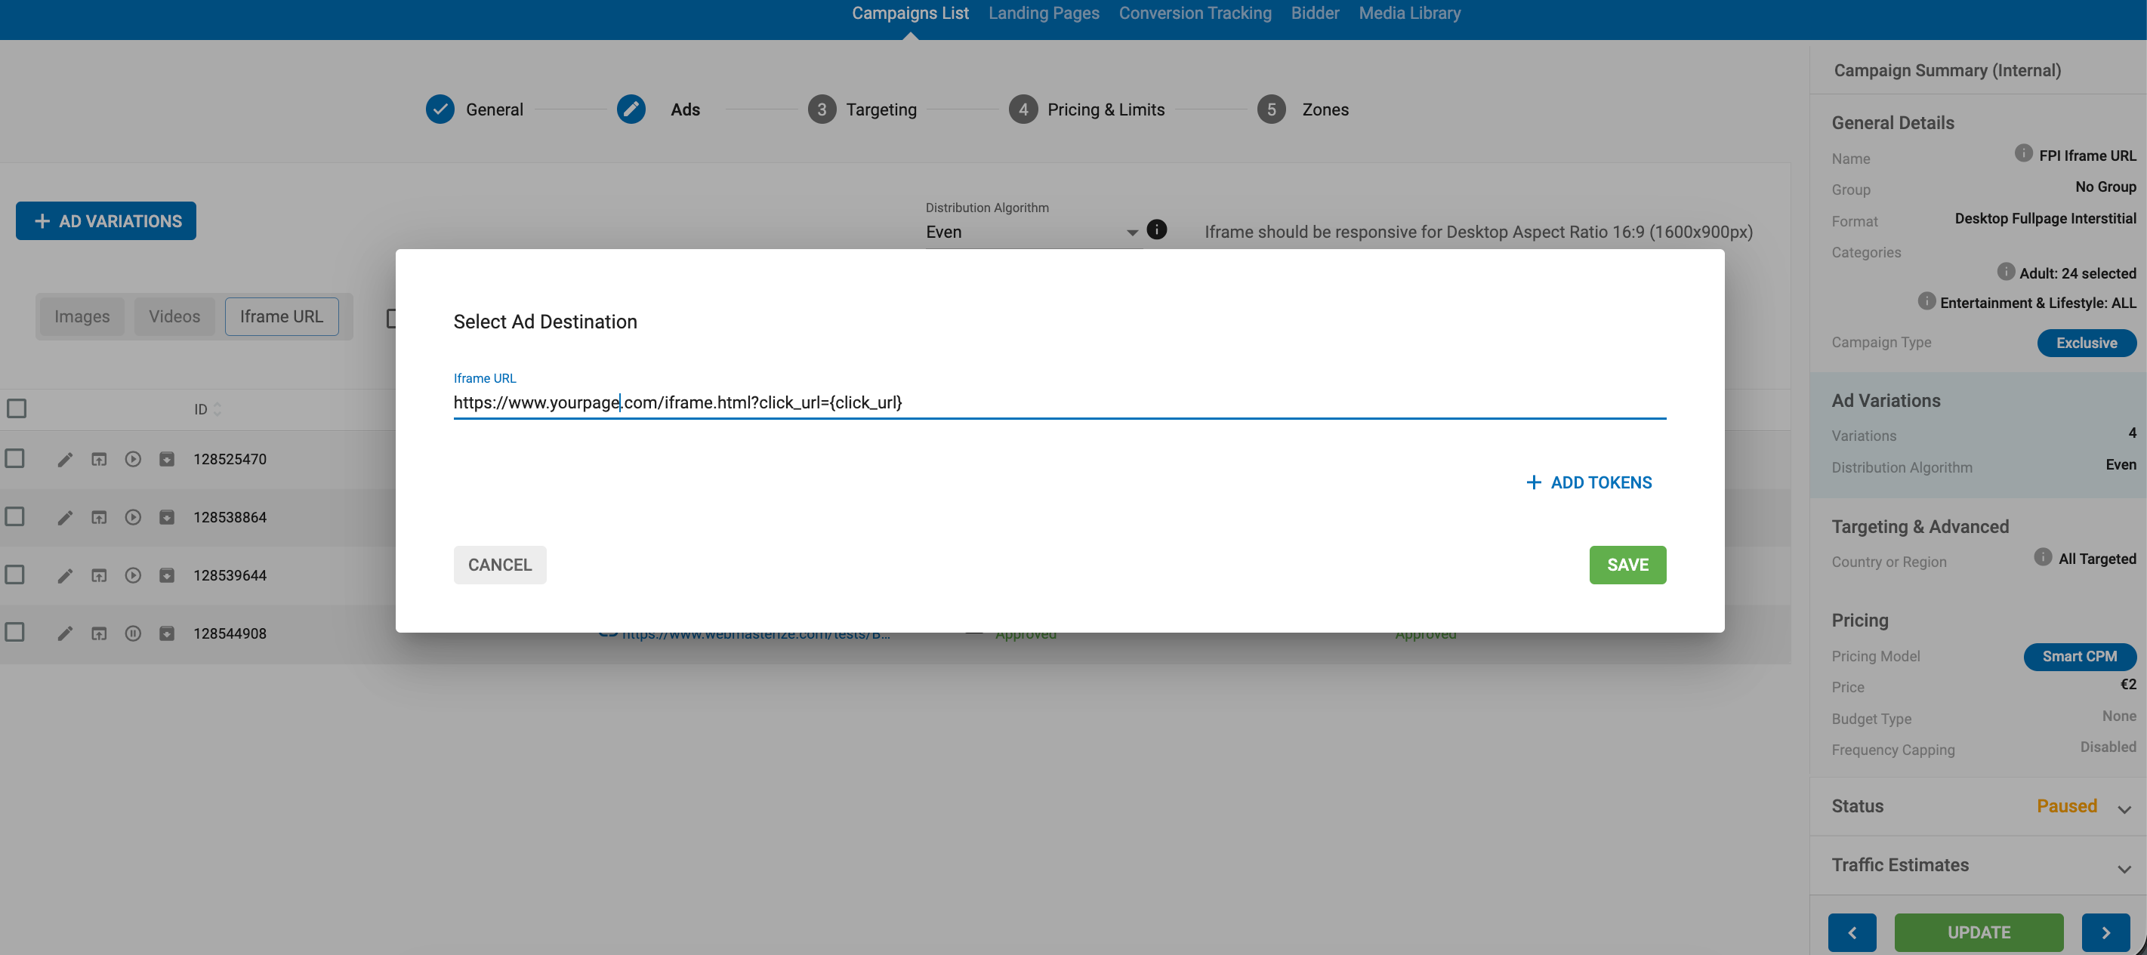This screenshot has width=2147, height=955.
Task: Play ad variation 128539644 via the play icon
Action: [x=134, y=575]
